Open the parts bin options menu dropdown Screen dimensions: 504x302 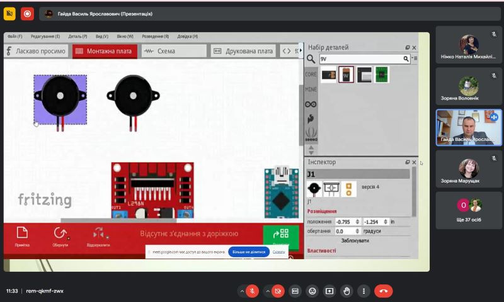point(415,59)
